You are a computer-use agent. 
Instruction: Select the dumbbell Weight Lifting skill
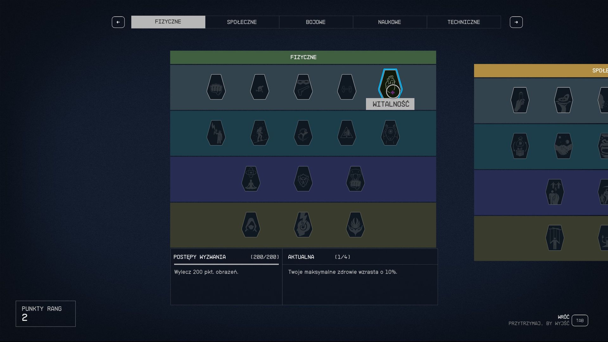tap(346, 87)
